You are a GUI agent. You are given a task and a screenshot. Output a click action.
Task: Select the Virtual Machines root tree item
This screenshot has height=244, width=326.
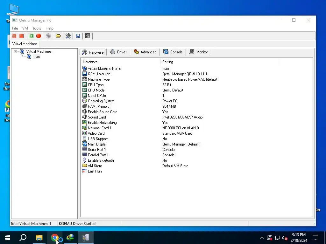coord(39,51)
